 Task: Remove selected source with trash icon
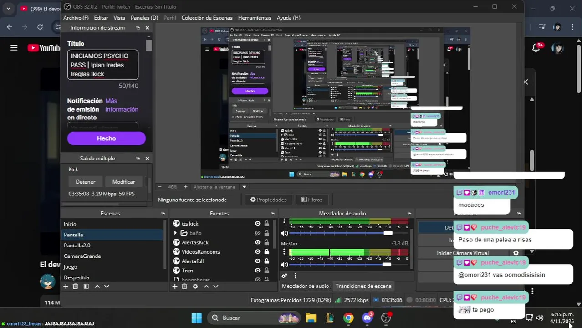[184, 287]
